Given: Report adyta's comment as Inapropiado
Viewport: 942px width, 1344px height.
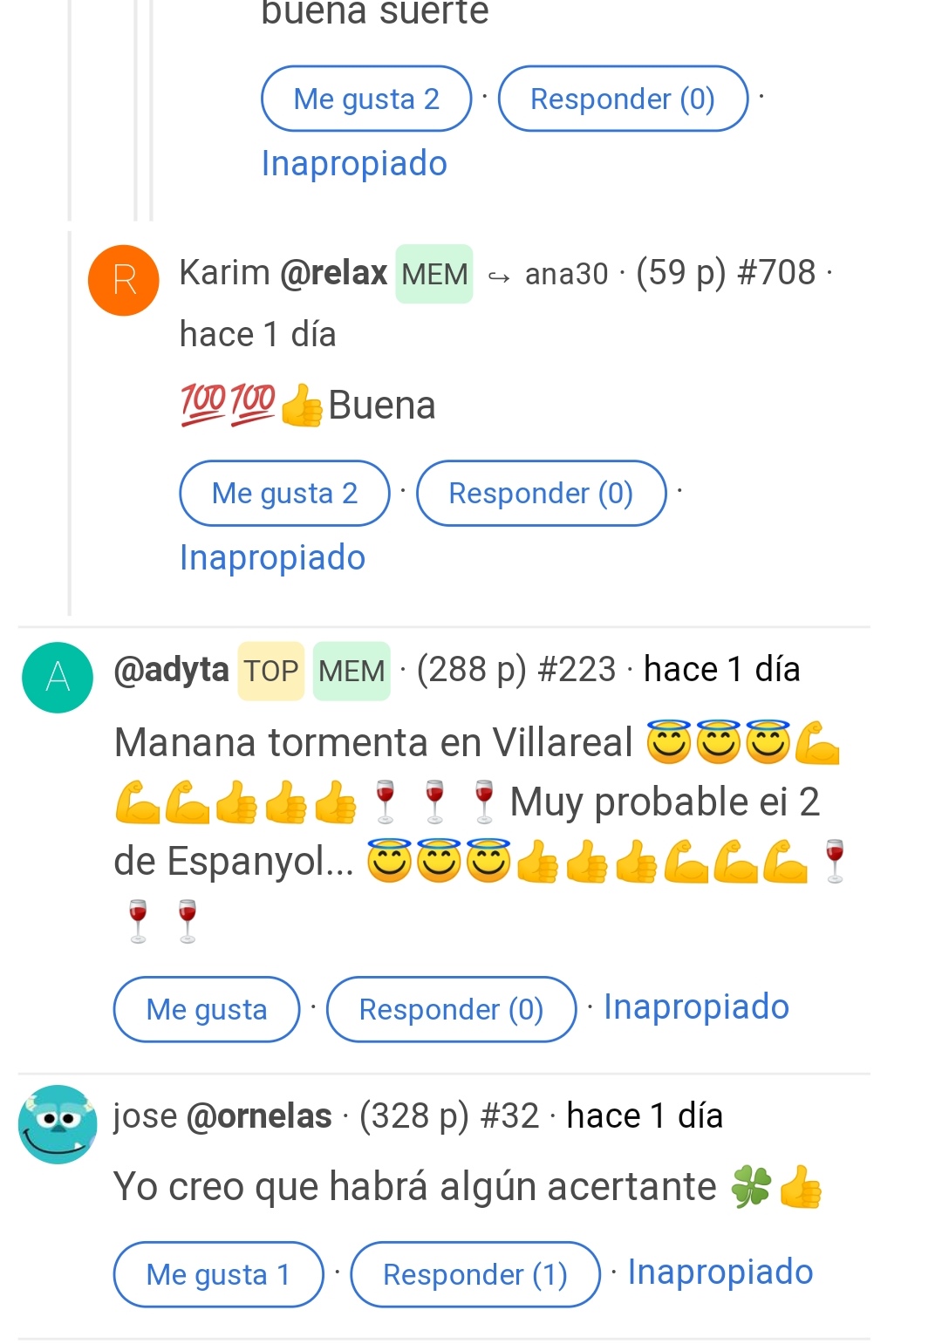Looking at the screenshot, I should coord(696,1006).
